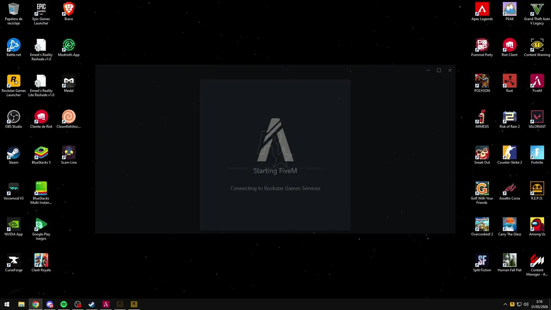This screenshot has width=551, height=310.
Task: Select the Among Us desktop shortcut
Action: coord(537,227)
